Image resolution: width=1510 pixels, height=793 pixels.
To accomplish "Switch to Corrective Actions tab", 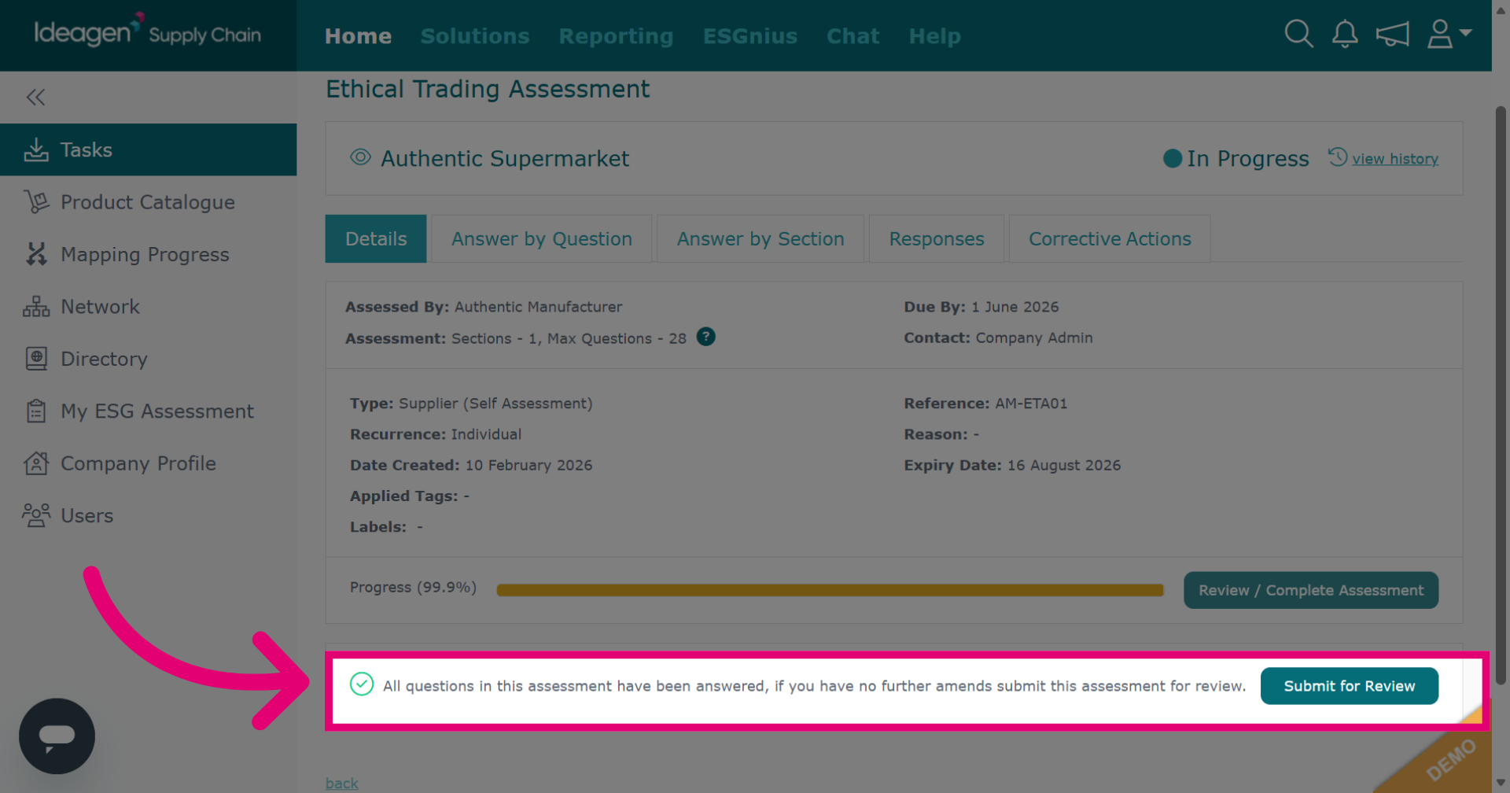I will click(x=1110, y=238).
